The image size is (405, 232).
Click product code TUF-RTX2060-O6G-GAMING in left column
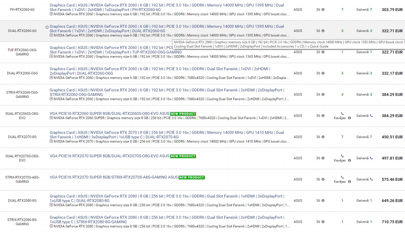coord(22,52)
